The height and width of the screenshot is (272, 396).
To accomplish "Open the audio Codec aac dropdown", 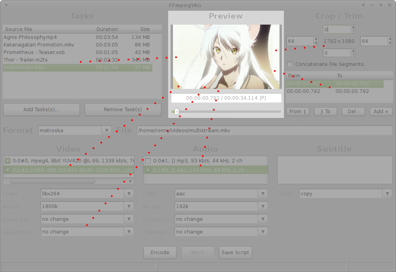I will (263, 193).
